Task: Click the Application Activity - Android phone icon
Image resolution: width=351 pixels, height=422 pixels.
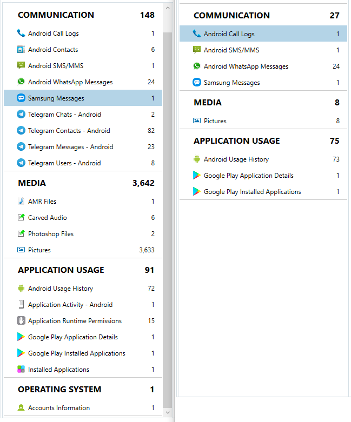Action: pyautogui.click(x=21, y=304)
